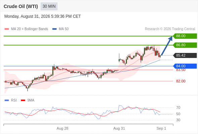The height and width of the screenshot is (134, 198).
Task: Click the Research Trading Central copyright text
Action: click(x=170, y=29)
